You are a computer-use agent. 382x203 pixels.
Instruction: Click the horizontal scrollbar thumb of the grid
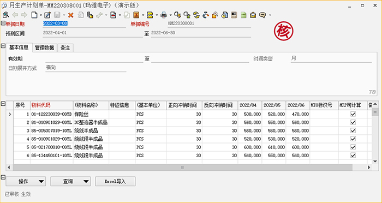(182, 168)
